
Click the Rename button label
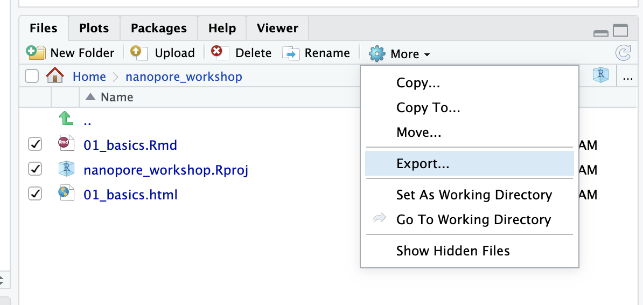click(327, 53)
